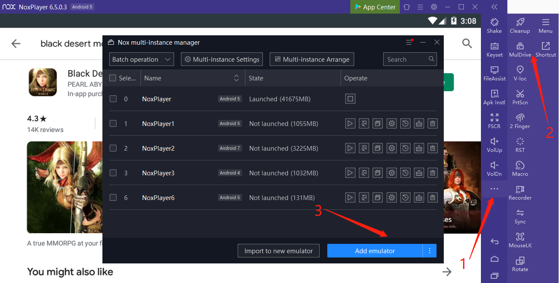
Task: Open the Add emulator options arrow
Action: pyautogui.click(x=430, y=251)
